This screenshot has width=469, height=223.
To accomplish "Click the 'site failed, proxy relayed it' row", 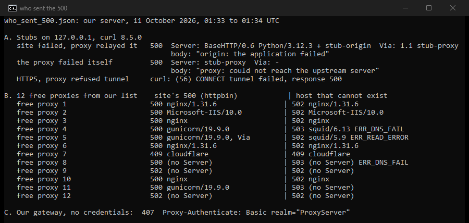I will [x=238, y=46].
